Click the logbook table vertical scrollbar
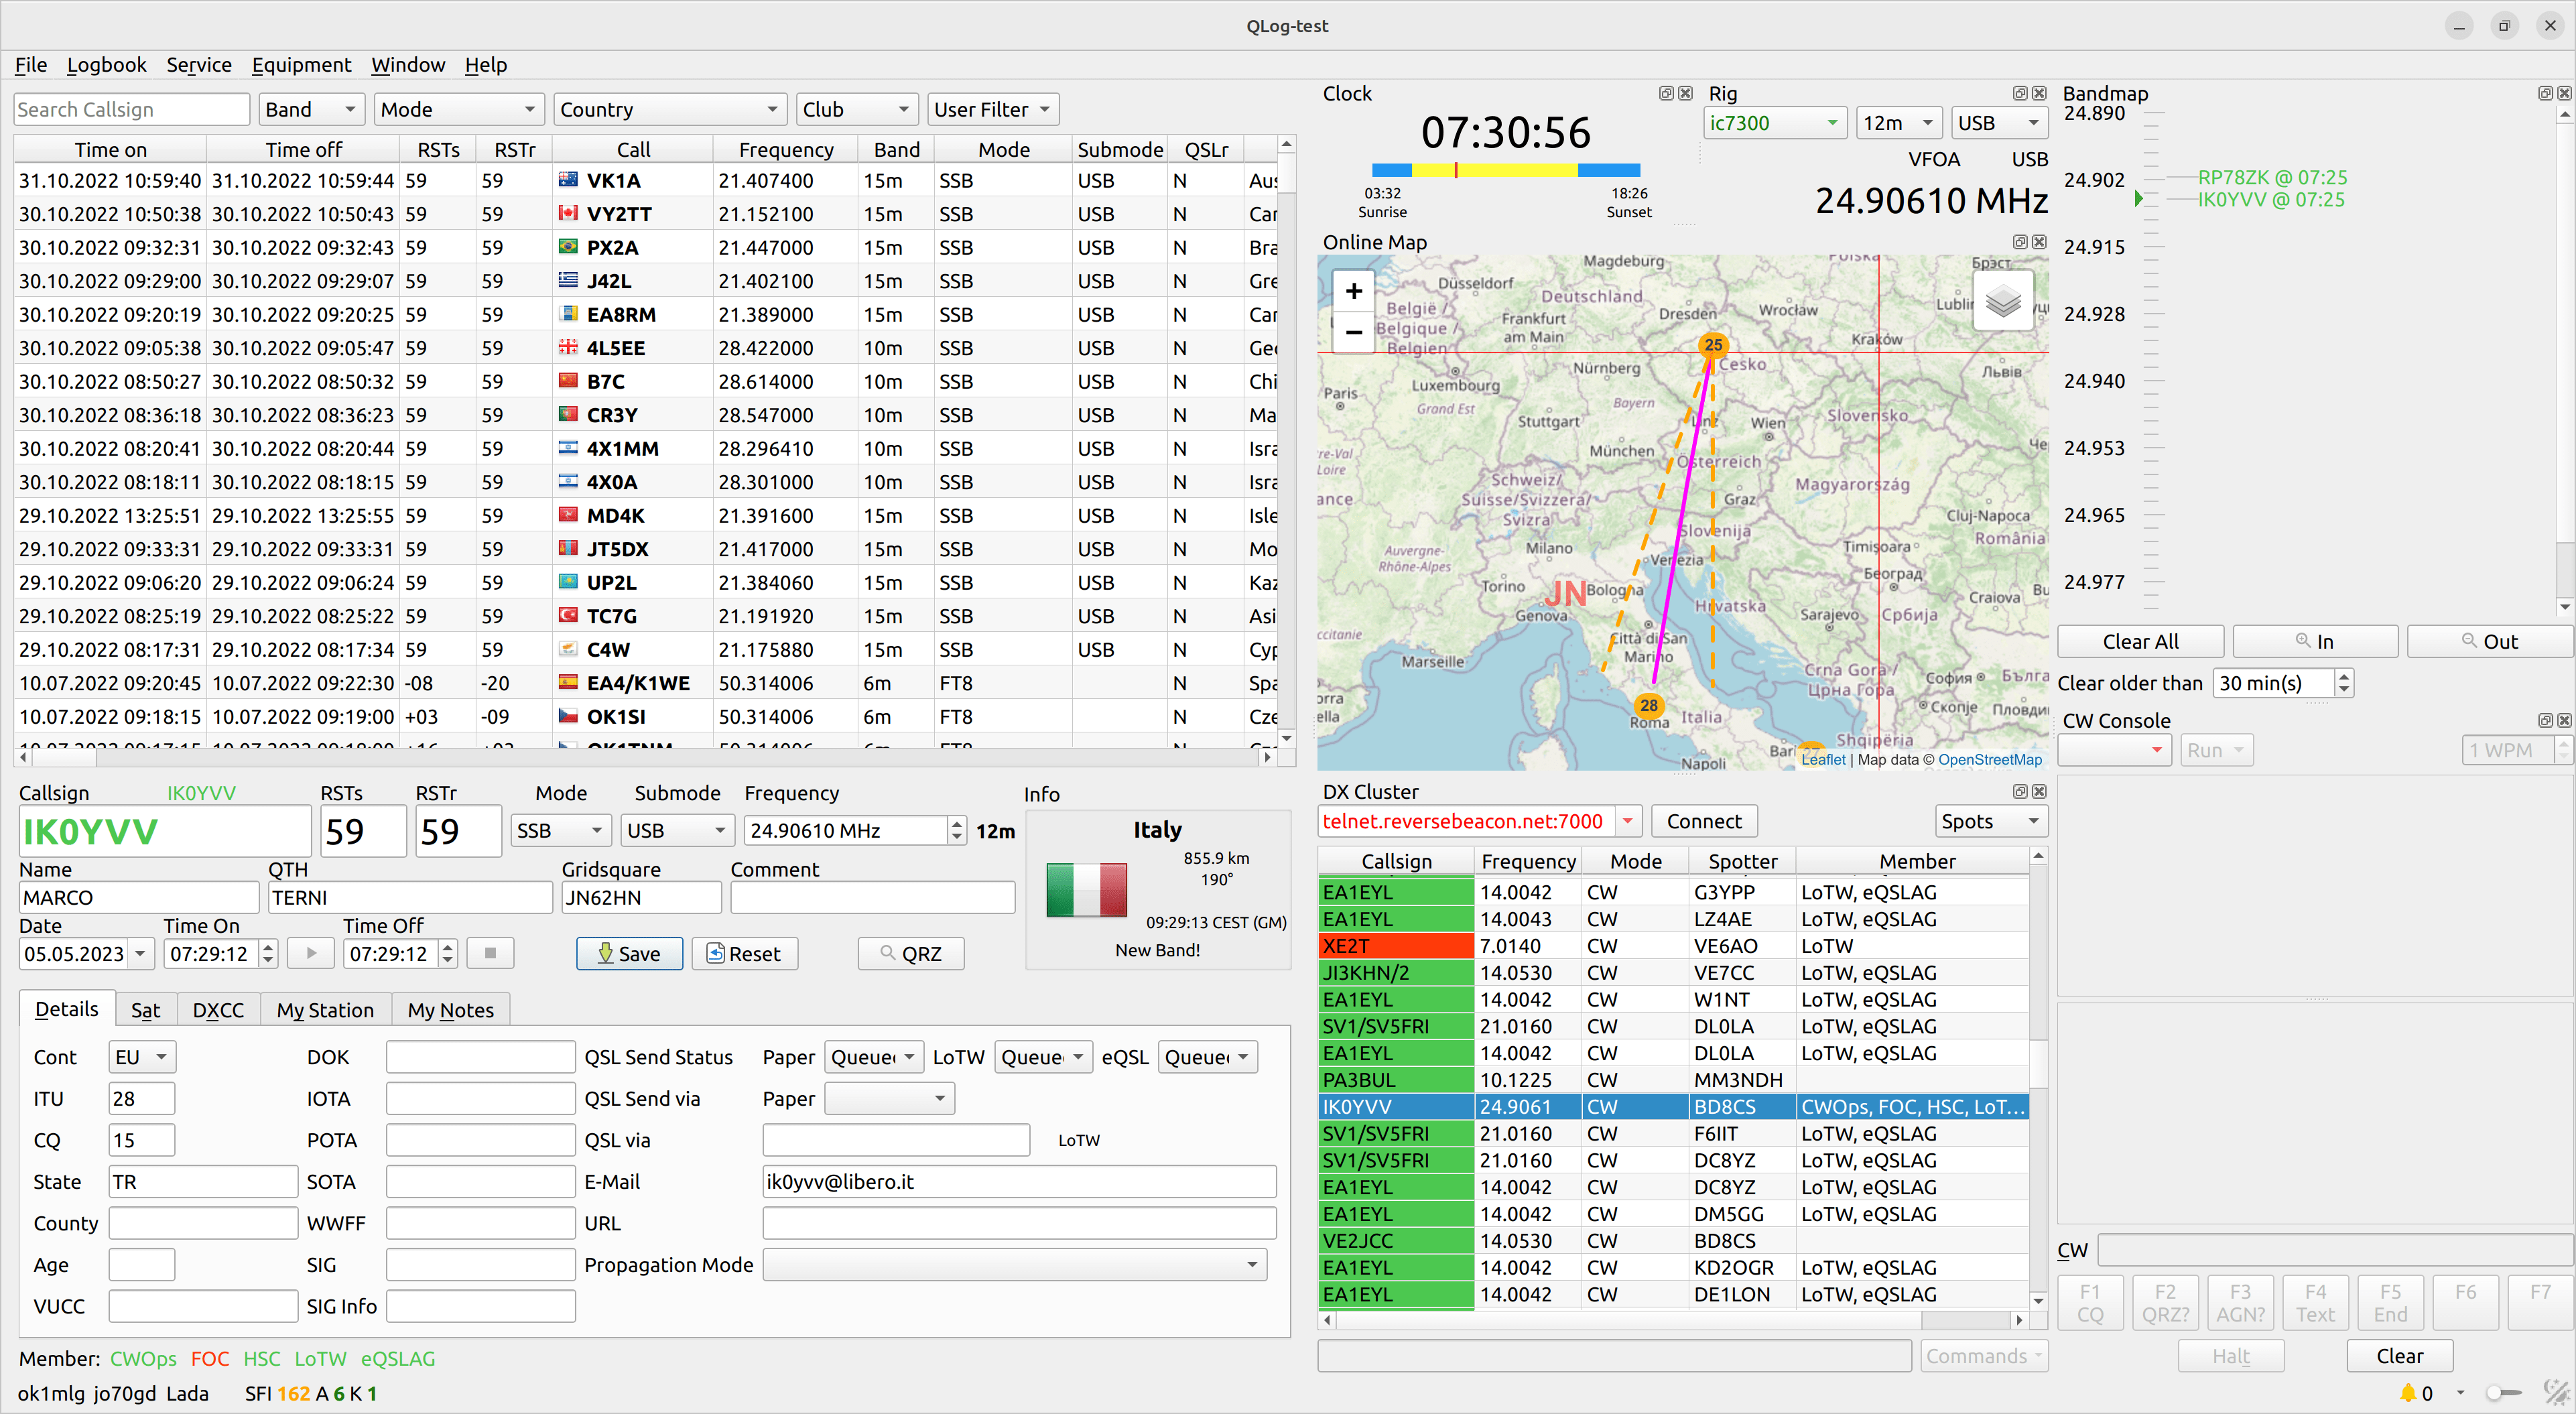Screen dimensions: 2576x1414 1286,440
